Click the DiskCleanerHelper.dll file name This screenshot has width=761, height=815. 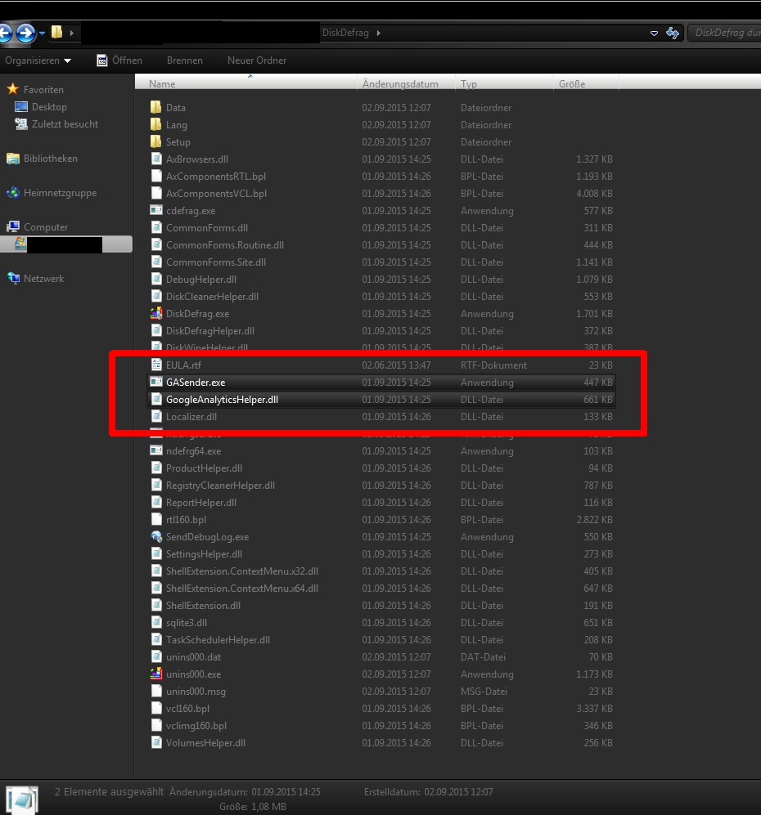(212, 296)
